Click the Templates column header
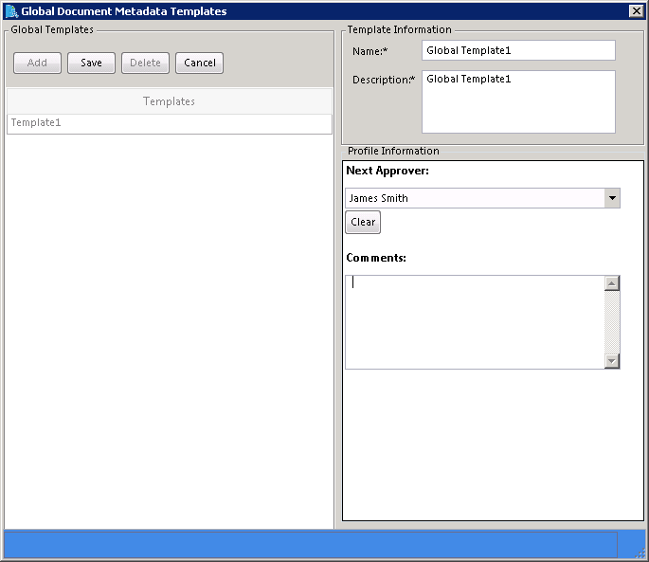 170,101
